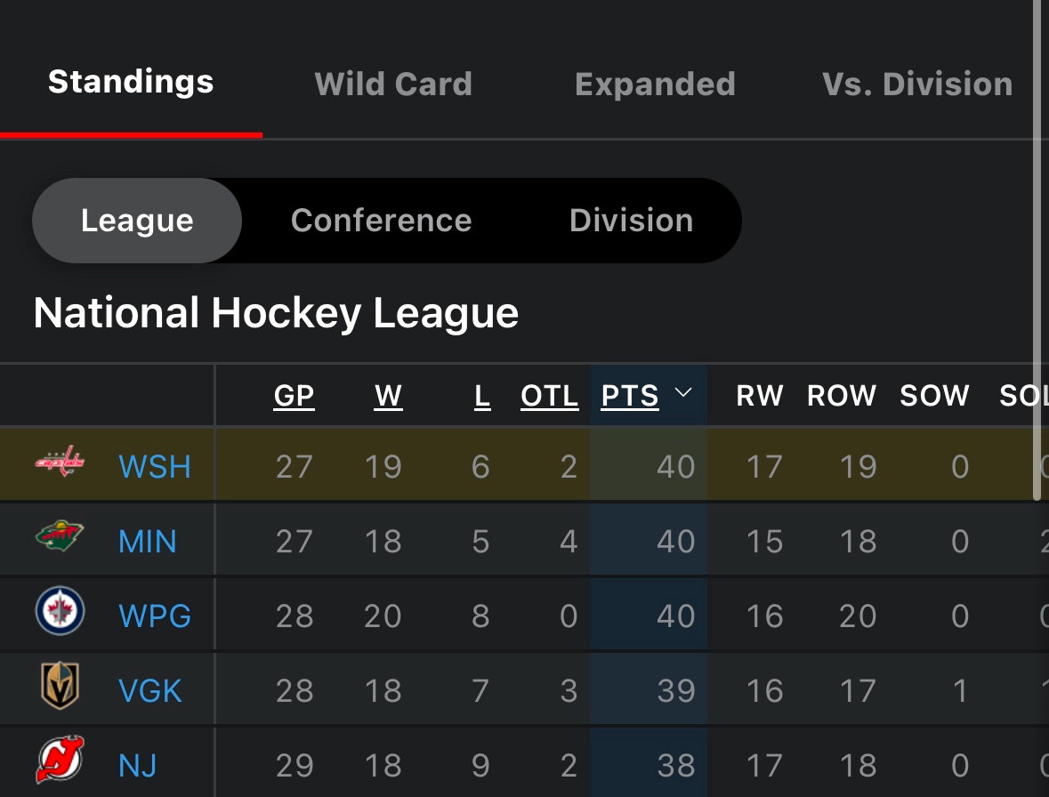This screenshot has width=1049, height=797.
Task: Switch to the Division view
Action: [x=632, y=221]
